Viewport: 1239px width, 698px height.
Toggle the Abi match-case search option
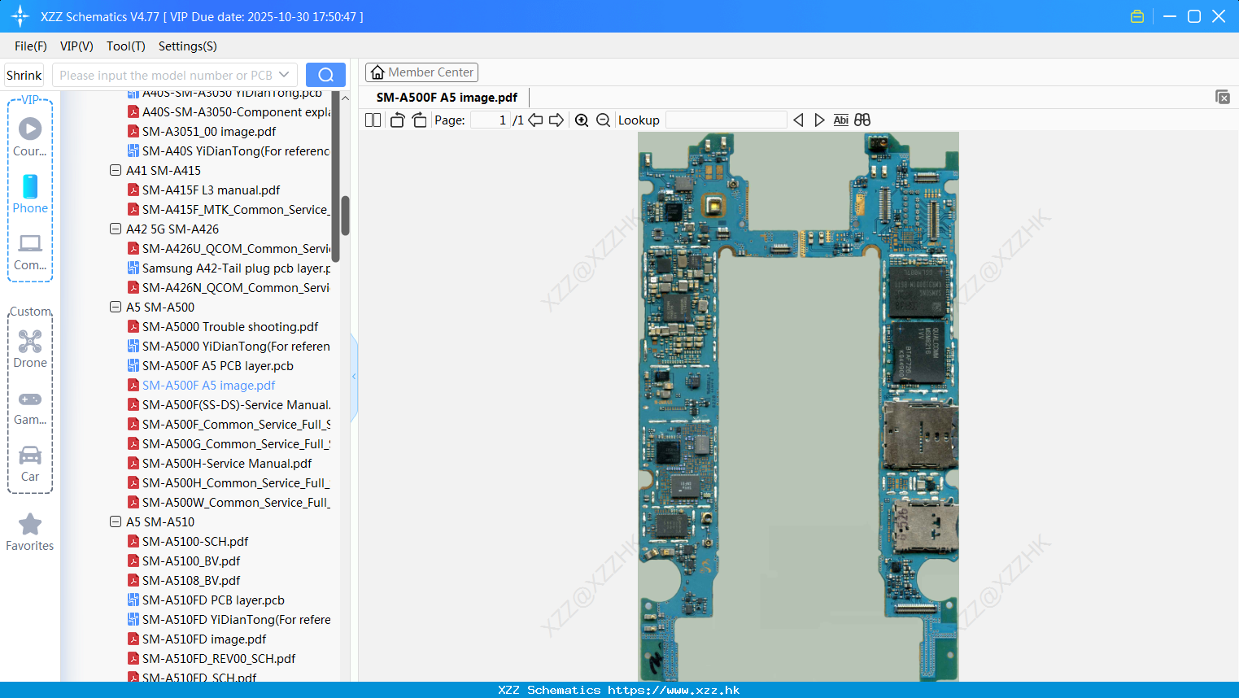tap(840, 120)
